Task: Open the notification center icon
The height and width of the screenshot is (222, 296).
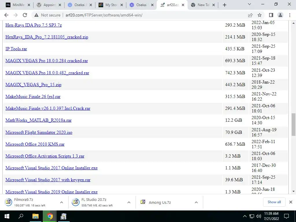Action: [286, 216]
